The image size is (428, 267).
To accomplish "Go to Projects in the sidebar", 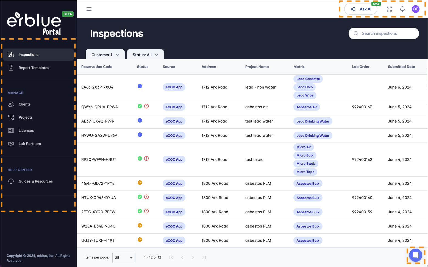I will click(38, 117).
